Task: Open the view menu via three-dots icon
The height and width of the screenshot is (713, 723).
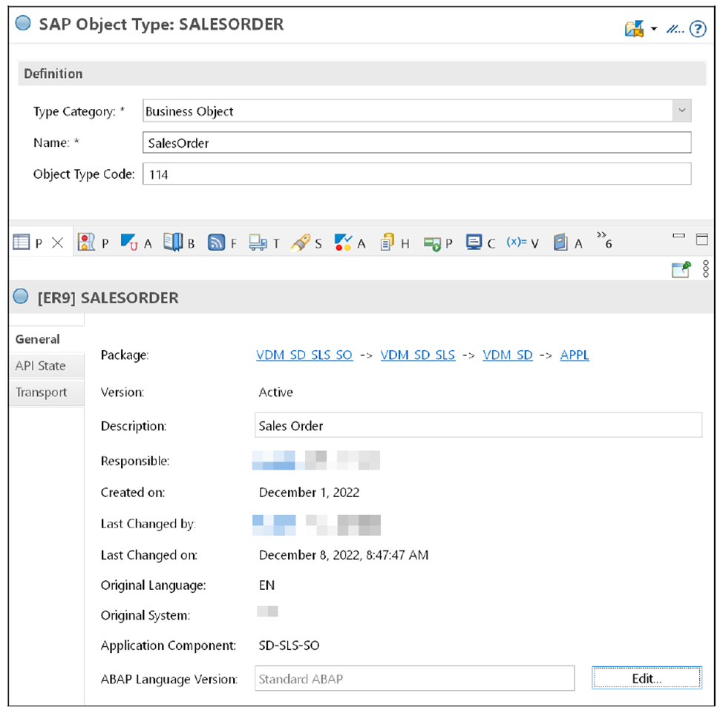Action: (704, 269)
